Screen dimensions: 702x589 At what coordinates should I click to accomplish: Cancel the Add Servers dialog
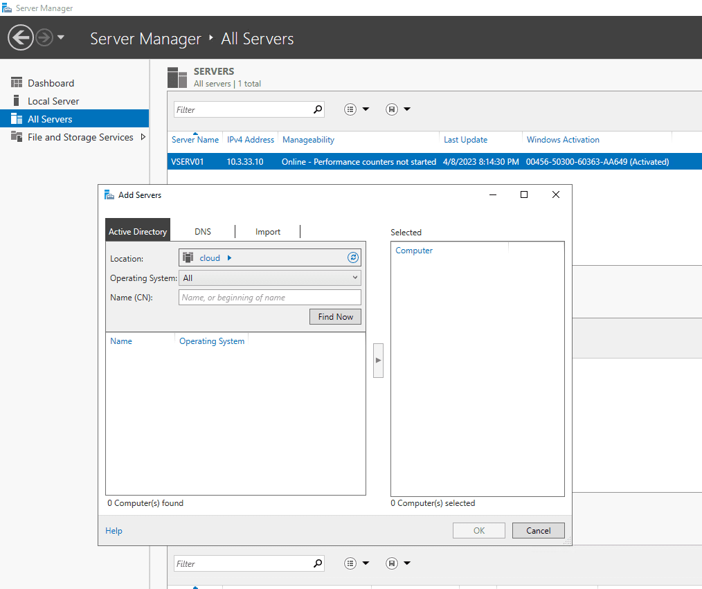coord(538,530)
